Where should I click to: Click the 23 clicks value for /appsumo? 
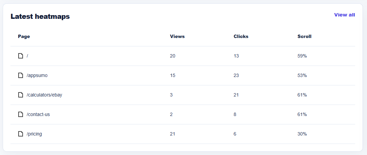tap(237, 75)
